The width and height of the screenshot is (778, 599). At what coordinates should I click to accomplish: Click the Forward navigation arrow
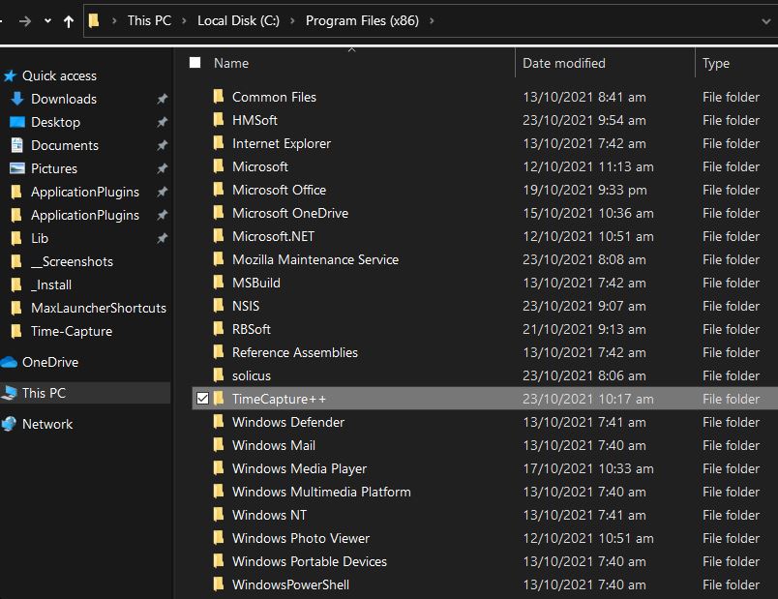[25, 20]
